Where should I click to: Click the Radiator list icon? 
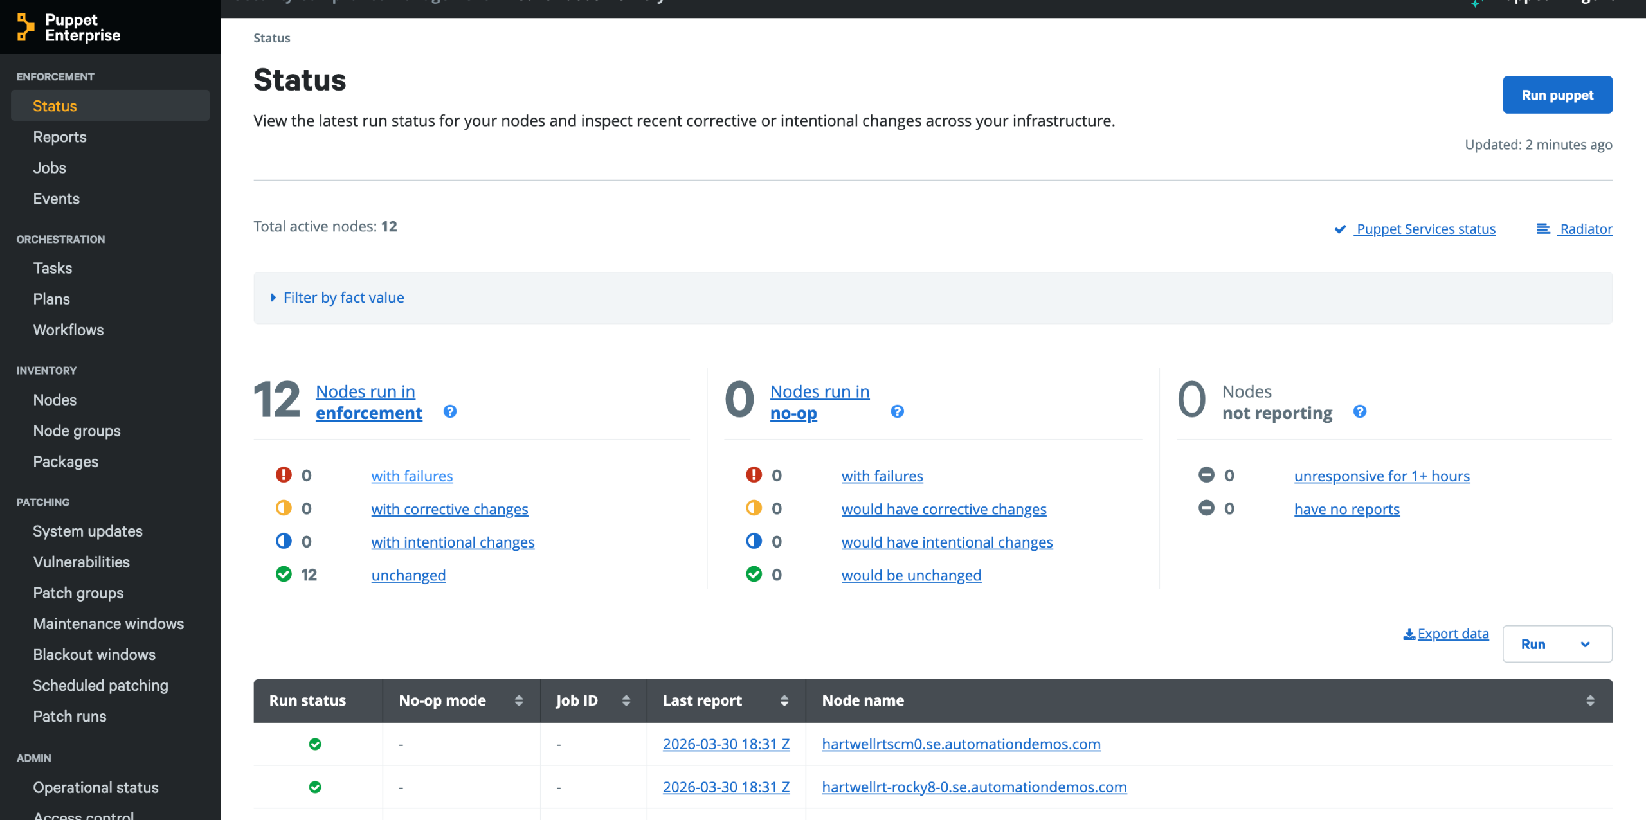coord(1542,229)
